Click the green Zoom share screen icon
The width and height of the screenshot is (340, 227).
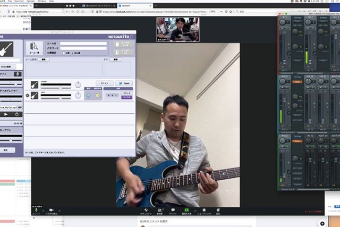tap(186, 209)
